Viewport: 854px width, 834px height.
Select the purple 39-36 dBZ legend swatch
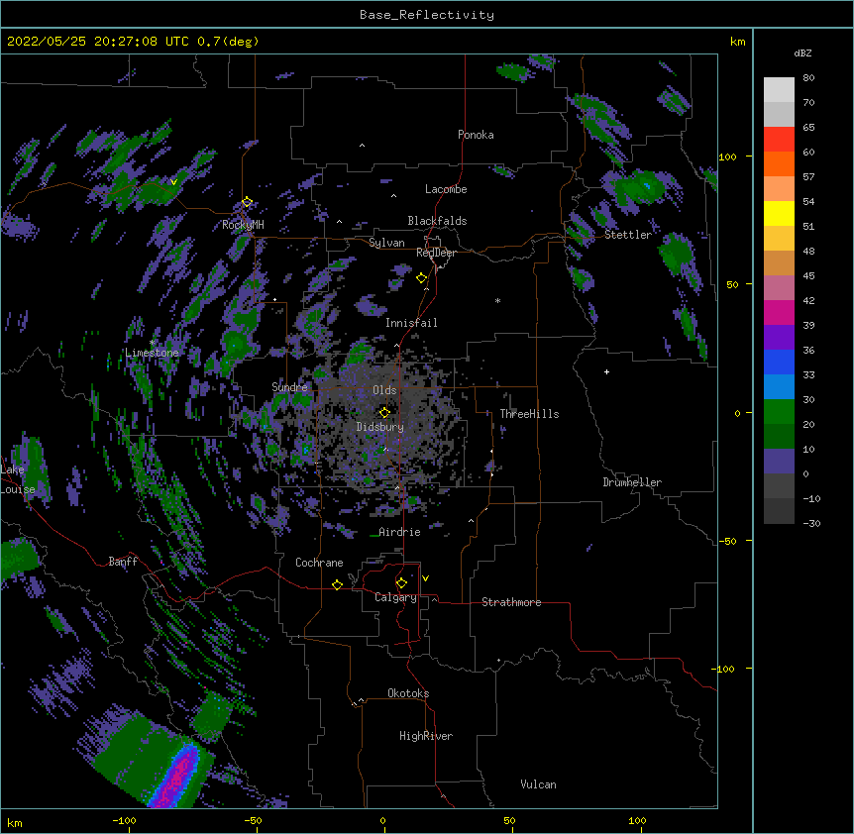[x=779, y=338]
